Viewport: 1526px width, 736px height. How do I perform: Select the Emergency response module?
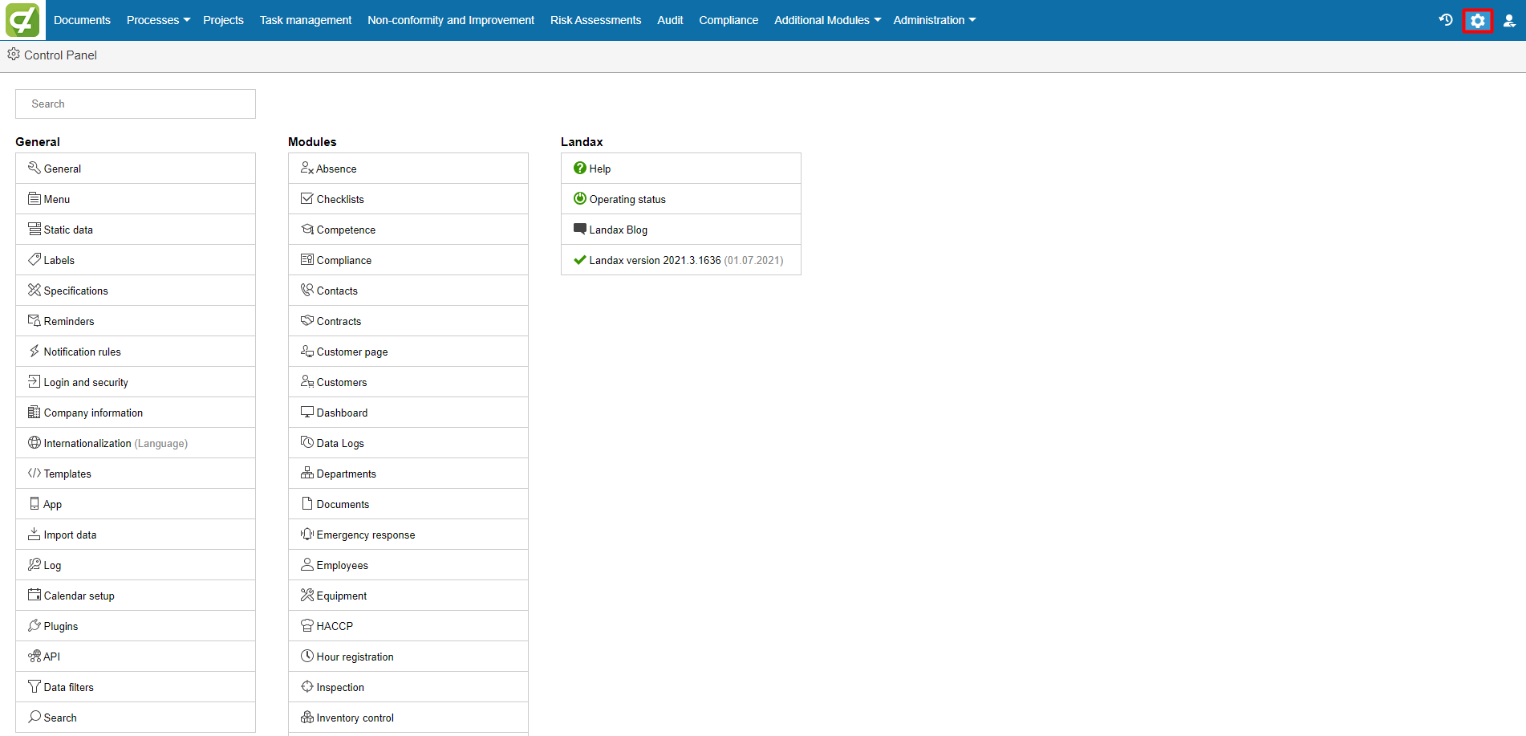pyautogui.click(x=365, y=535)
